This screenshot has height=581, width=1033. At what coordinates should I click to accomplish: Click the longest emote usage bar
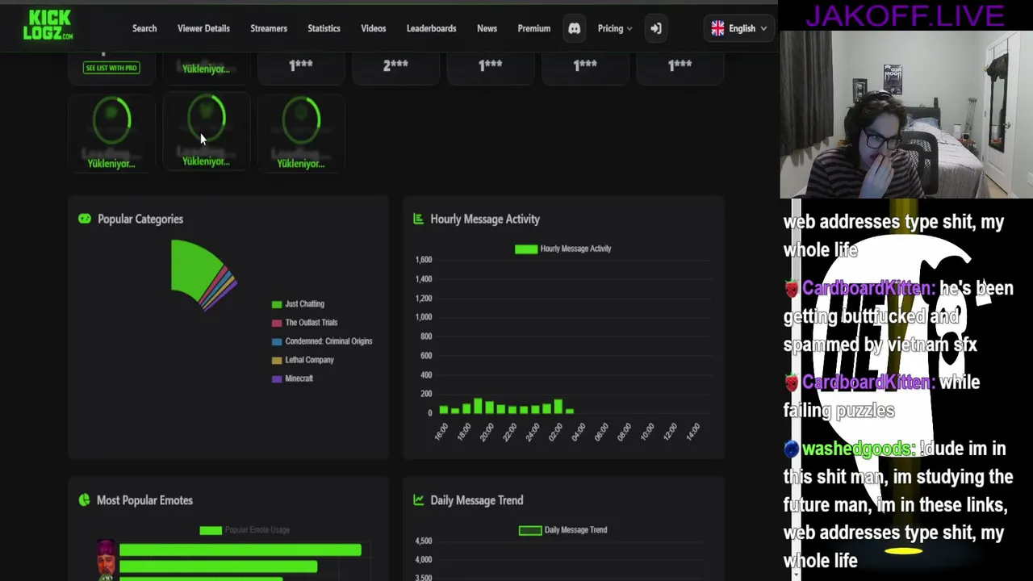pyautogui.click(x=240, y=550)
